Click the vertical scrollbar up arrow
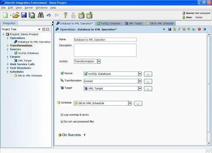 (x=209, y=35)
